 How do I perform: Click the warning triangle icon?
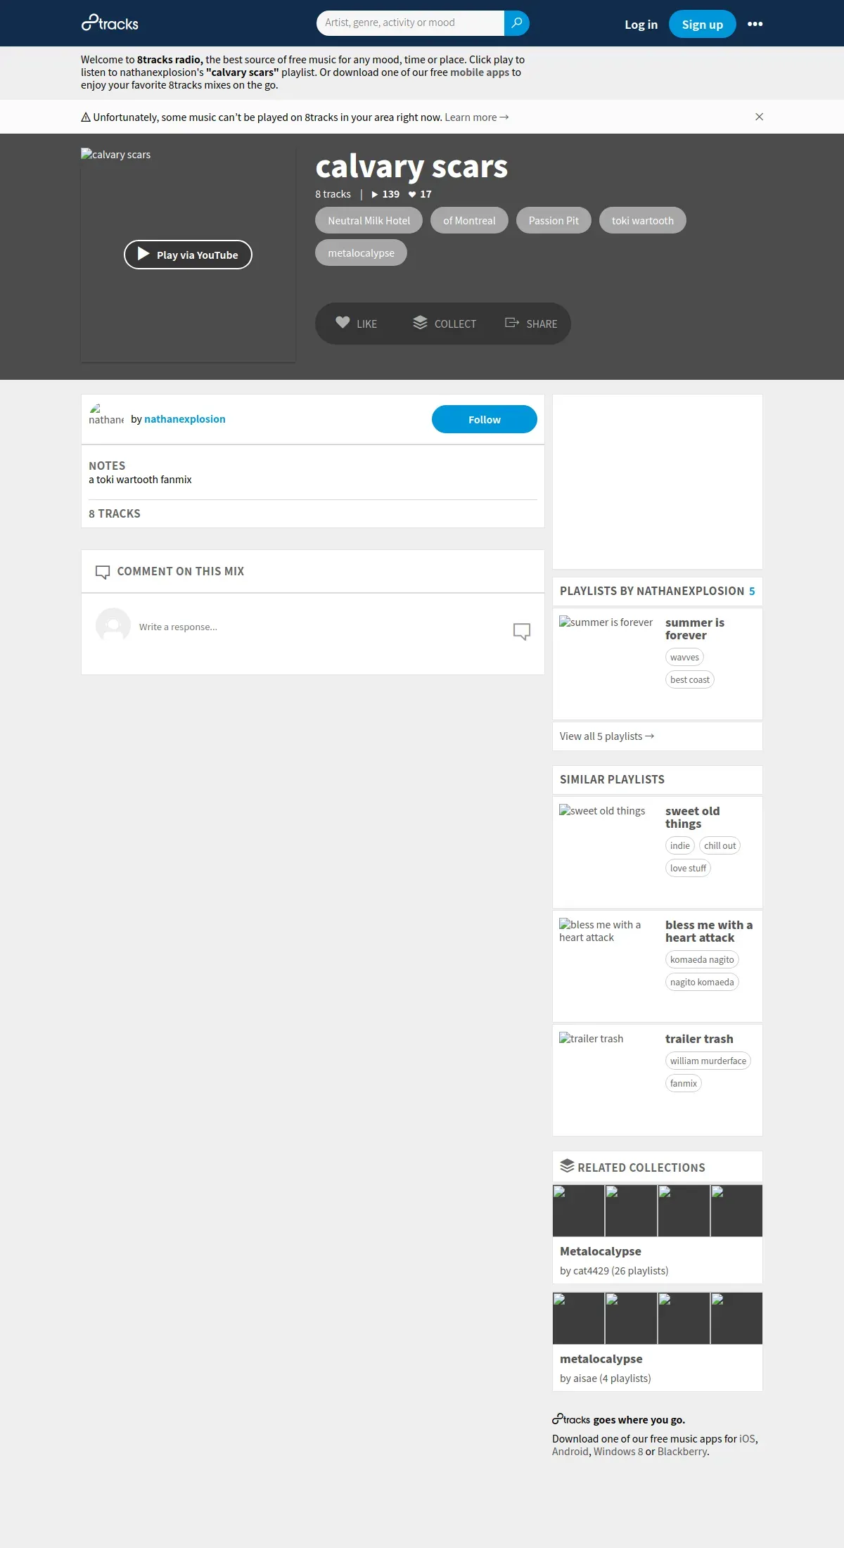click(x=86, y=117)
